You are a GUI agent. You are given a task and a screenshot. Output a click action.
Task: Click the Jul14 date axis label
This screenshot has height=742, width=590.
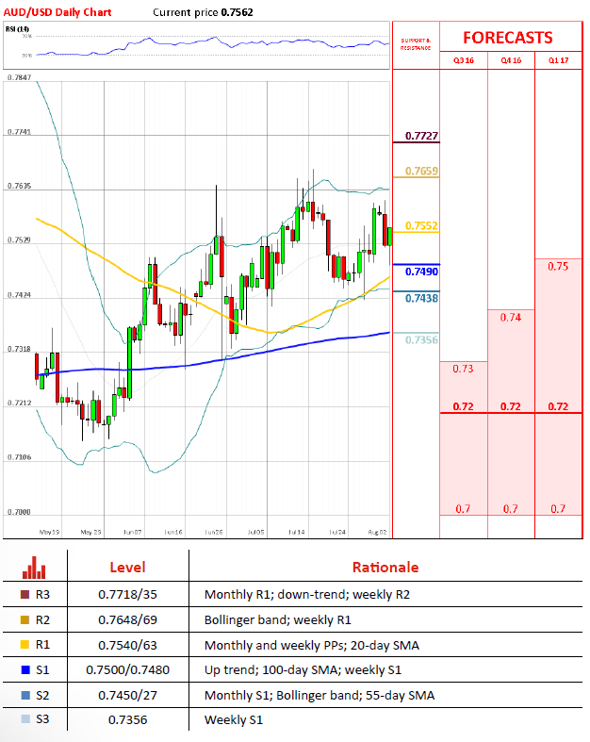[x=297, y=532]
